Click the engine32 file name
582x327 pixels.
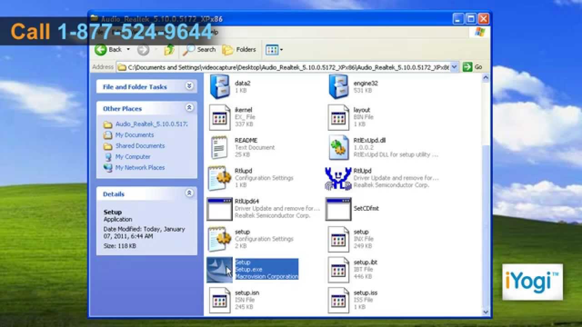[366, 83]
